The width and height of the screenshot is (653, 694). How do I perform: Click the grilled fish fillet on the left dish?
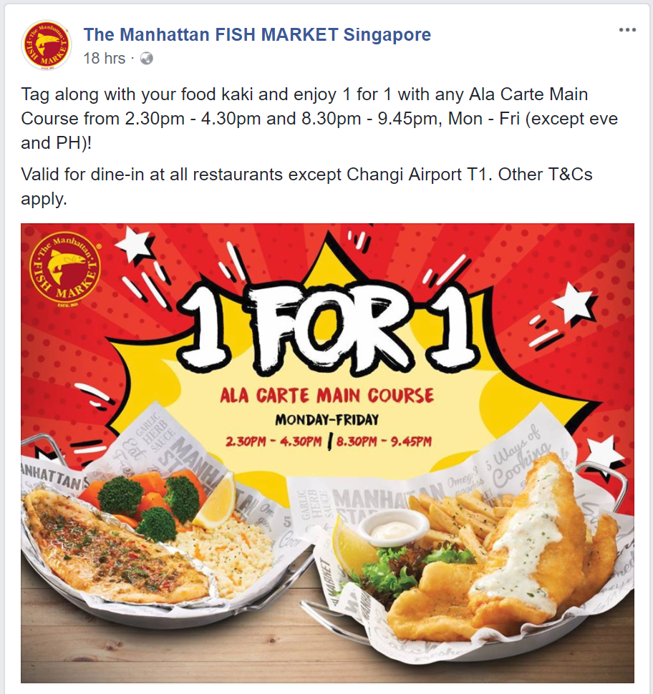coord(115,549)
